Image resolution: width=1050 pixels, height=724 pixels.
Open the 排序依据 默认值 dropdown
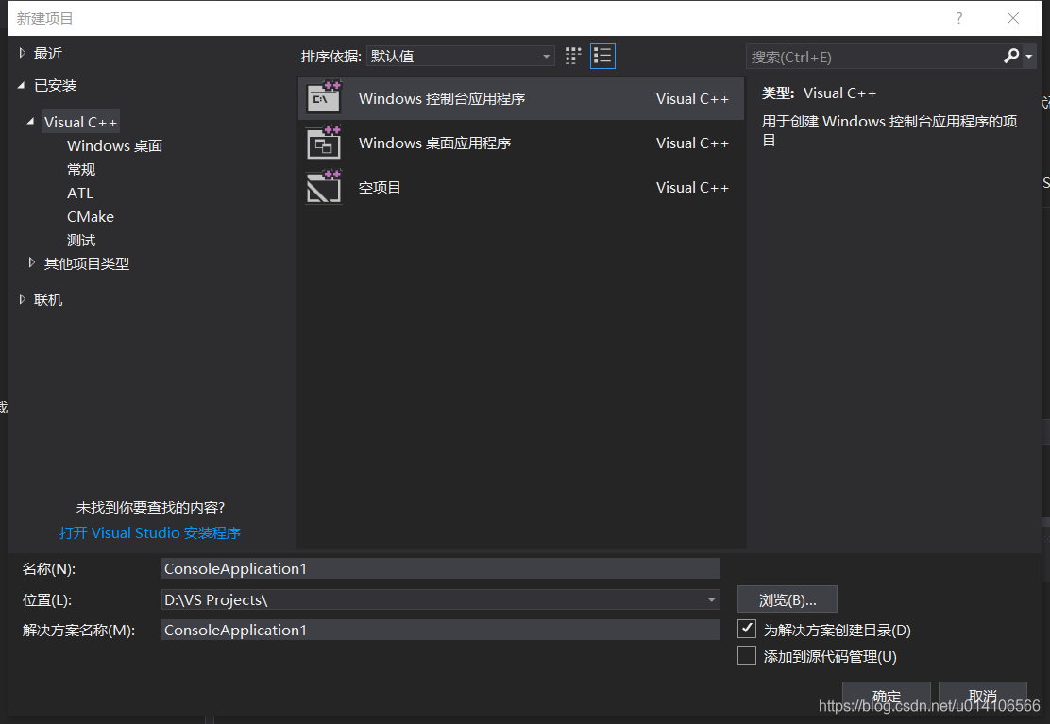pos(461,57)
